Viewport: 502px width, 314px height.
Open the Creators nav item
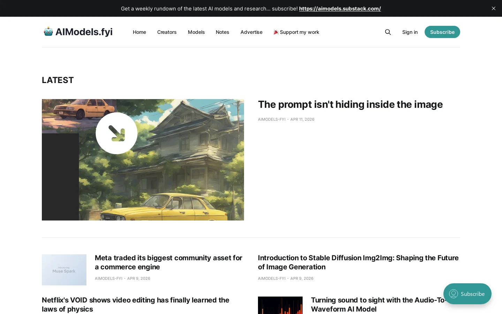(167, 32)
